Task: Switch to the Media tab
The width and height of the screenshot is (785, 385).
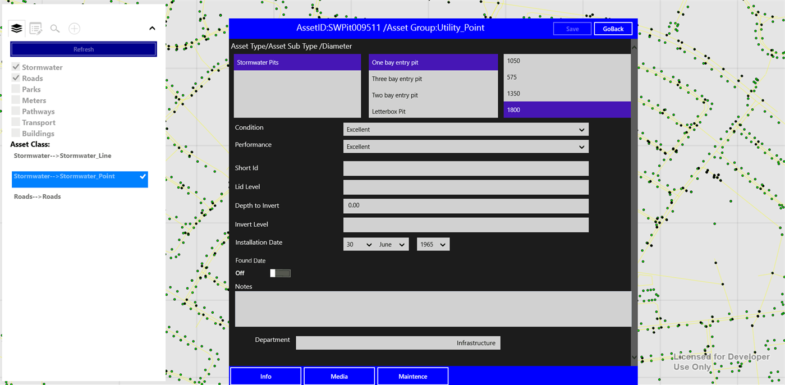Action: click(339, 376)
